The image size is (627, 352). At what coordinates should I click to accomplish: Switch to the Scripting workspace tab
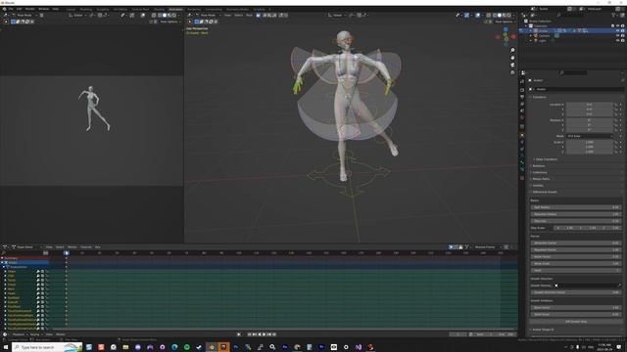259,9
